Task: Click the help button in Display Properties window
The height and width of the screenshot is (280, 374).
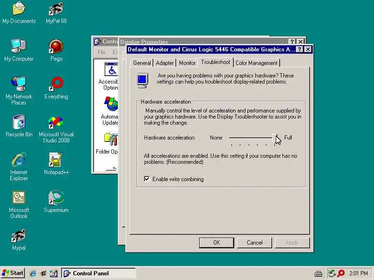Action: tap(292, 42)
